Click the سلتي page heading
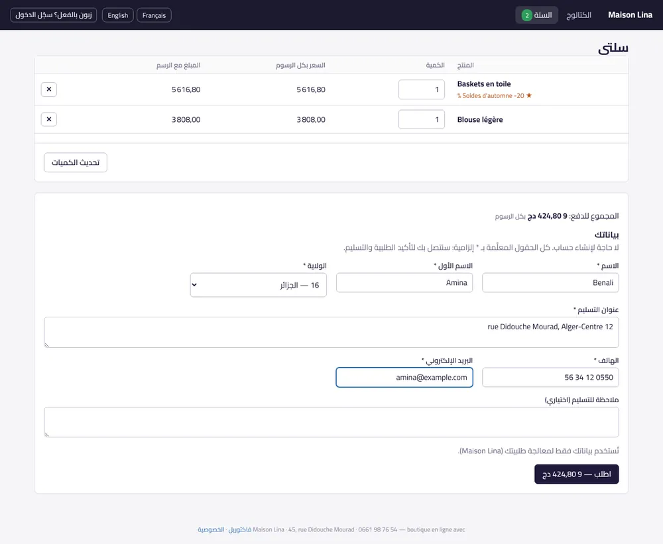This screenshot has width=663, height=544. pyautogui.click(x=613, y=48)
